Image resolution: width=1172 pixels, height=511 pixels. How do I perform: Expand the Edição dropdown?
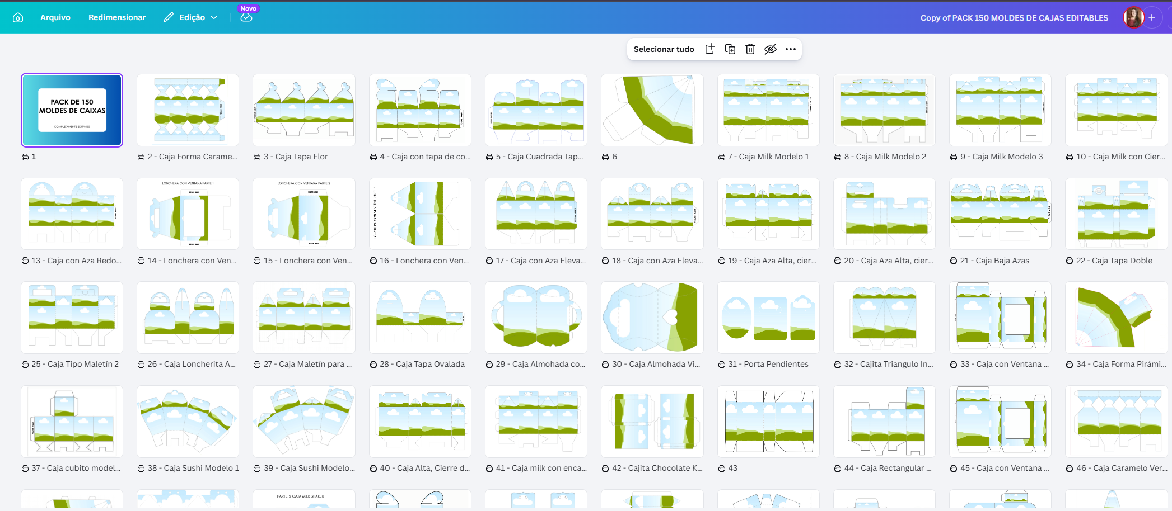tap(190, 17)
